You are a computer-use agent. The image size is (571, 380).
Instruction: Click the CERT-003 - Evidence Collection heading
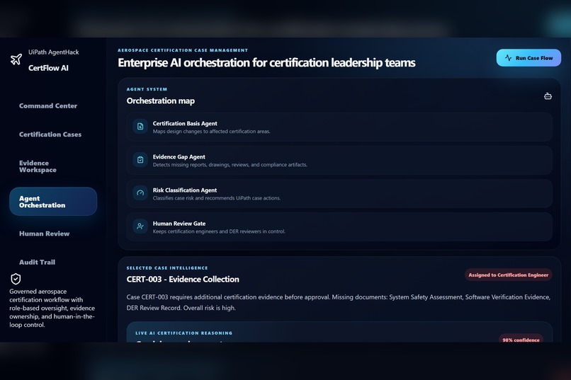click(x=183, y=280)
